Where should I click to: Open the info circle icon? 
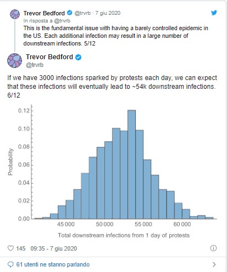213,248
